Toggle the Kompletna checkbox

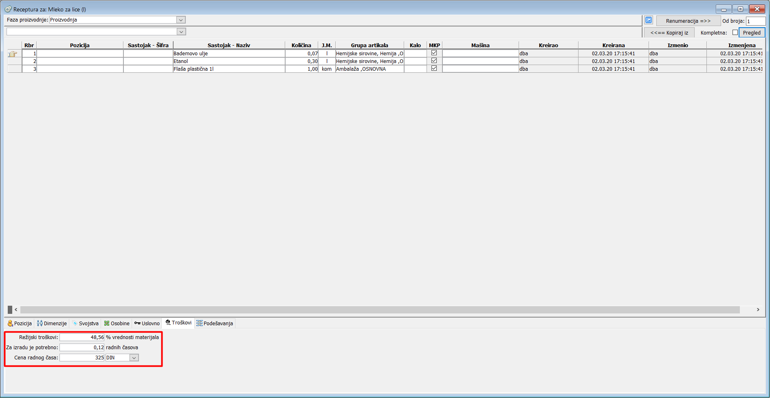tap(735, 33)
